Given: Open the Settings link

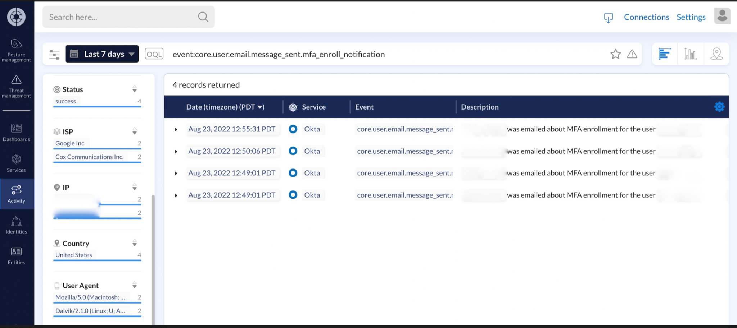Looking at the screenshot, I should 691,17.
